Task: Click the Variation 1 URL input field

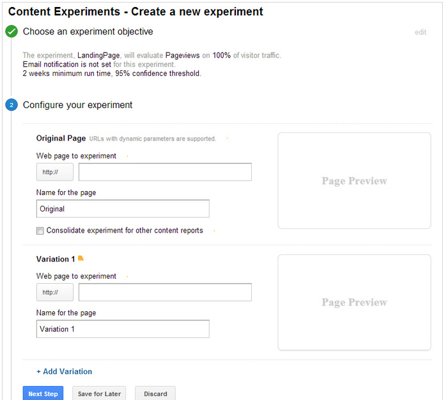Action: (x=165, y=292)
